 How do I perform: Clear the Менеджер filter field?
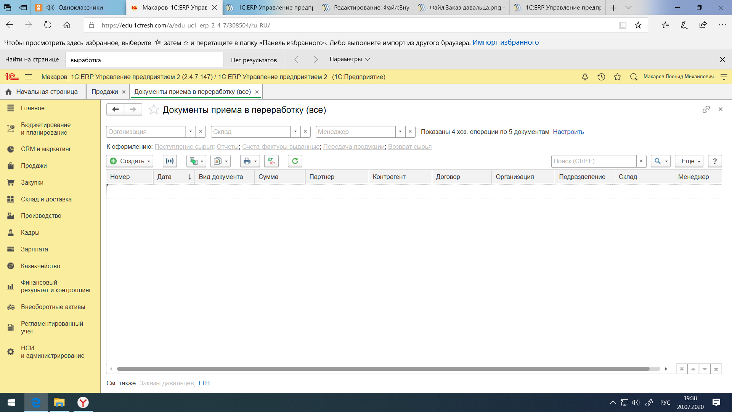click(x=410, y=132)
